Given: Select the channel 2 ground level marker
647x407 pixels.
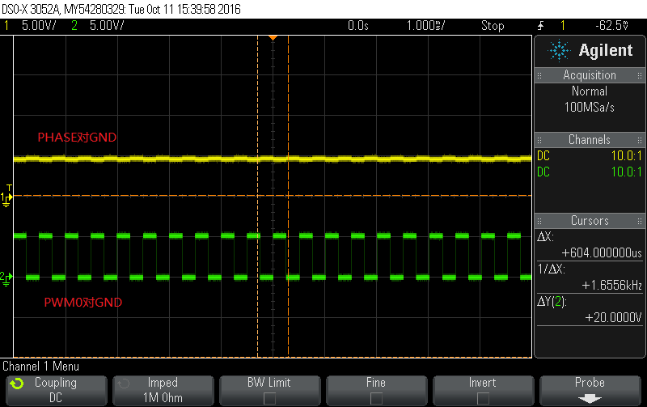Looking at the screenshot, I should (x=6, y=278).
